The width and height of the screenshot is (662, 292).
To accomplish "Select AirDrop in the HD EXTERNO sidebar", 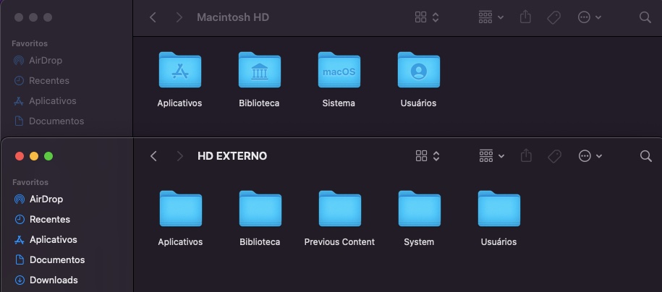I will [46, 199].
